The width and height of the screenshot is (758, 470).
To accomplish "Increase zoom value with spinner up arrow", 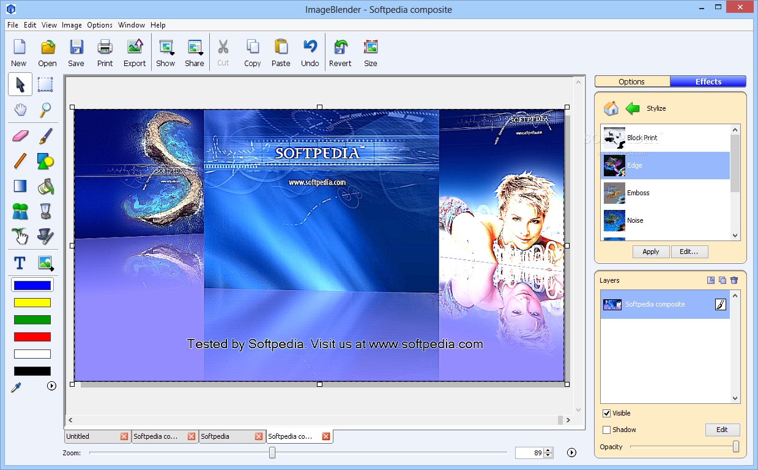I will click(x=548, y=450).
